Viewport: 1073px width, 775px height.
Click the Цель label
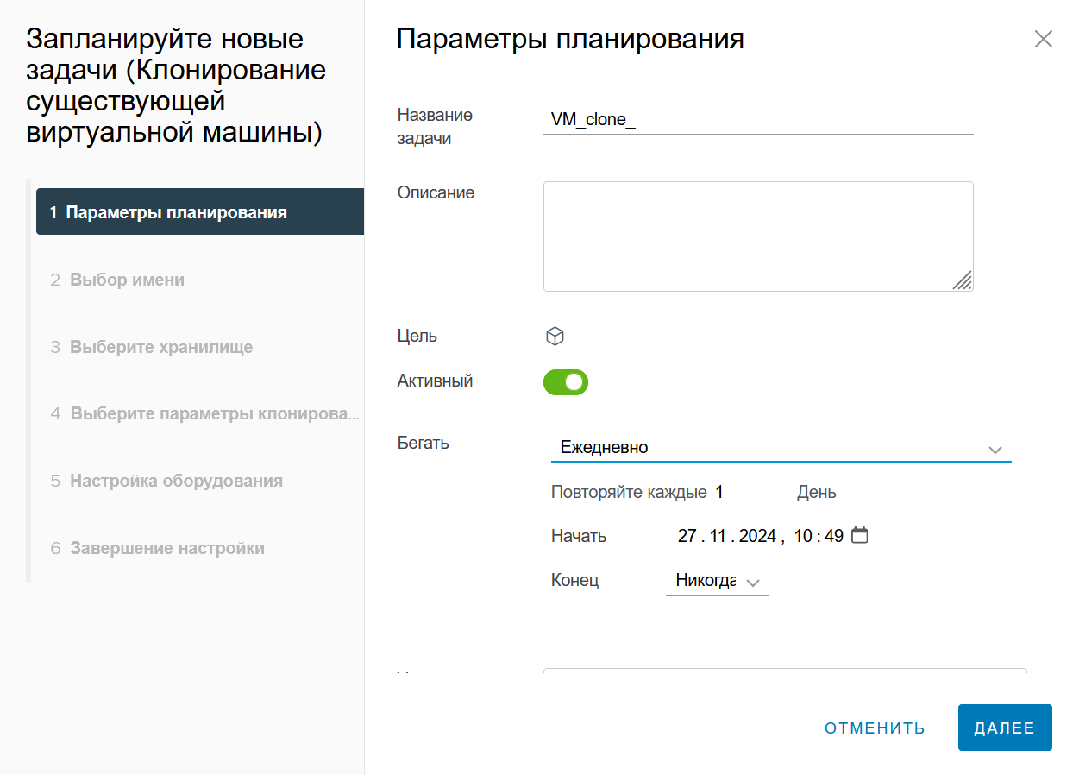click(x=417, y=336)
